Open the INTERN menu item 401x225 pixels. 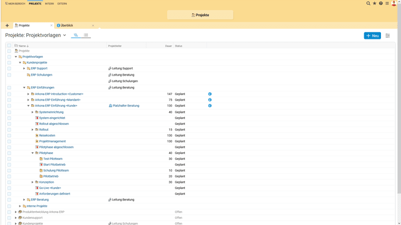tap(50, 3)
